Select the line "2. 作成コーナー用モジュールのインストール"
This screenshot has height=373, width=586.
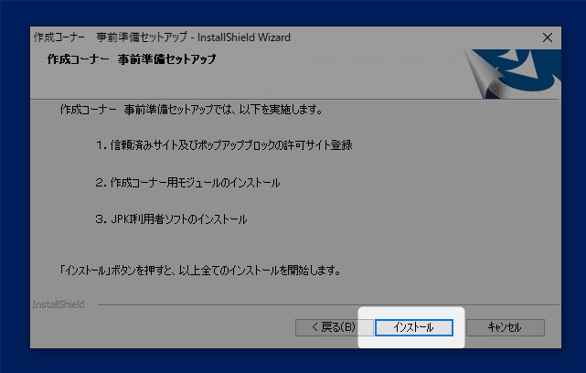[187, 183]
